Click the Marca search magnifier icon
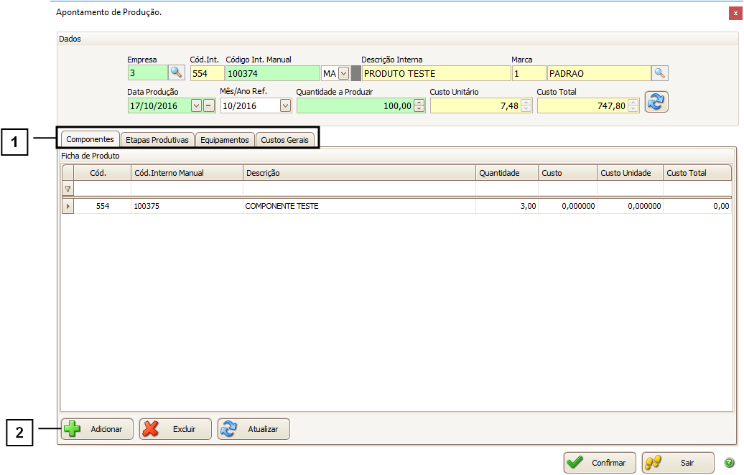 point(660,72)
